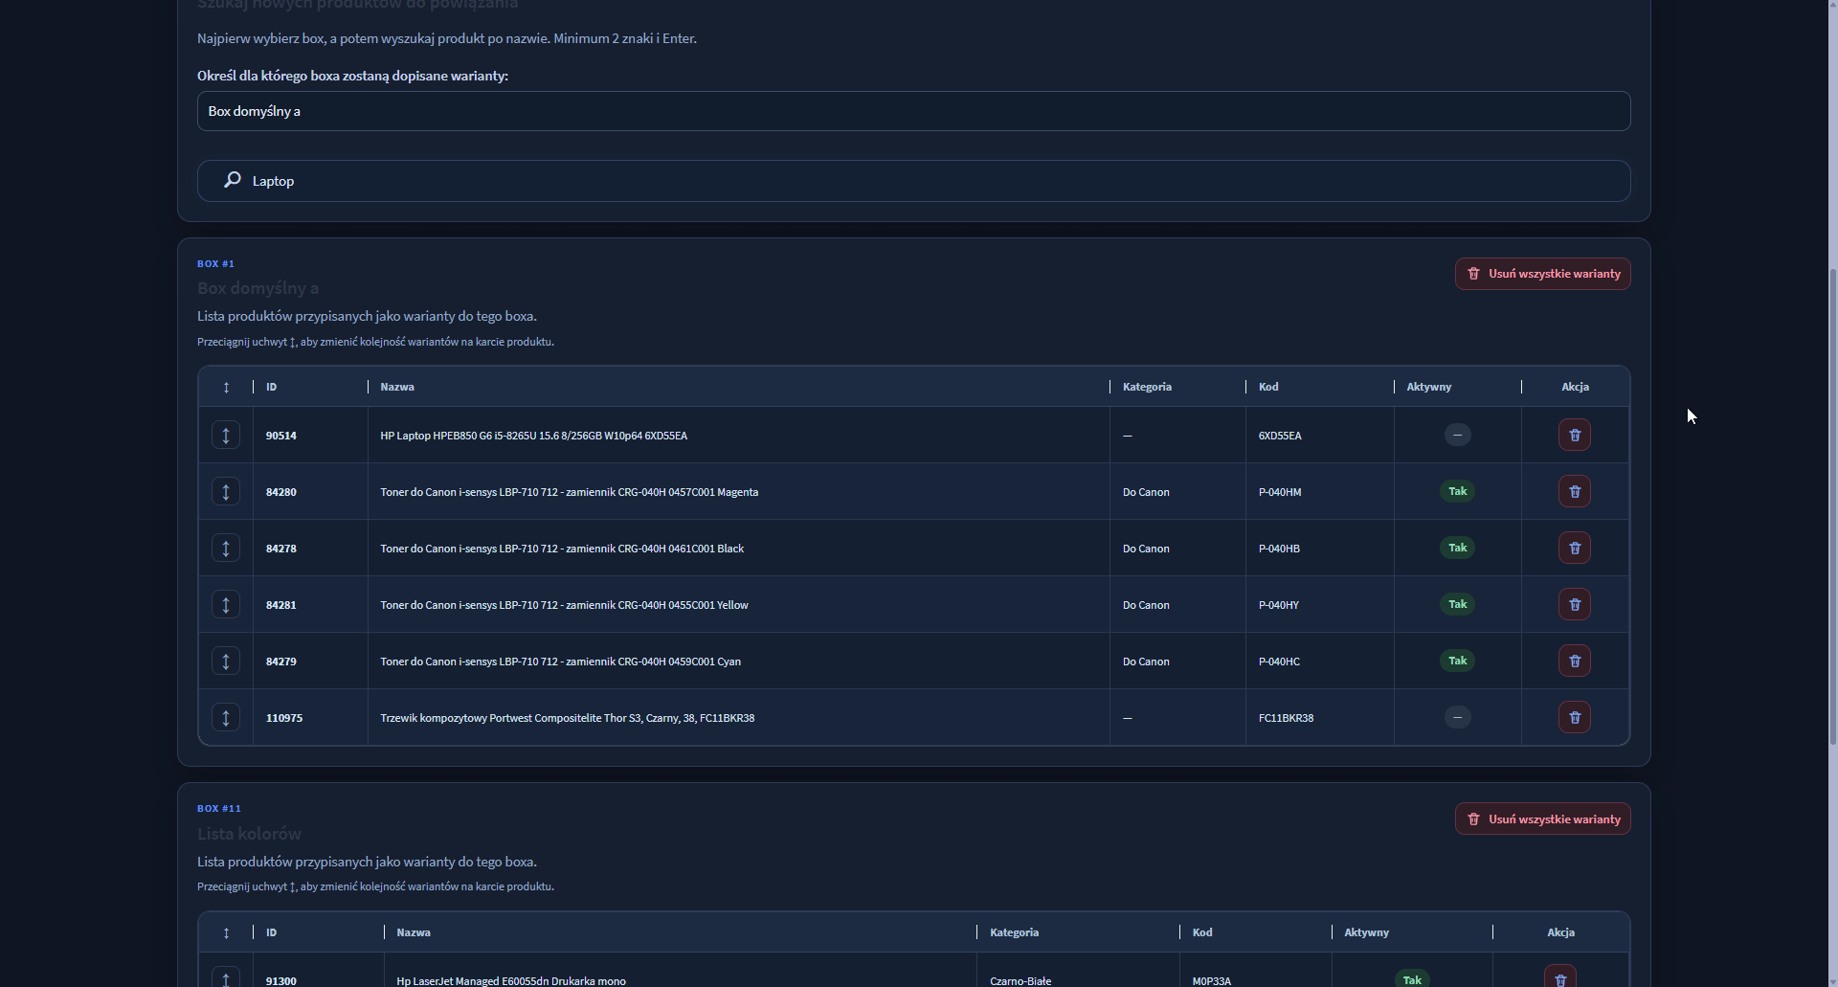1838x987 pixels.
Task: Delete variant 84278 with trash icon
Action: pyautogui.click(x=1575, y=549)
